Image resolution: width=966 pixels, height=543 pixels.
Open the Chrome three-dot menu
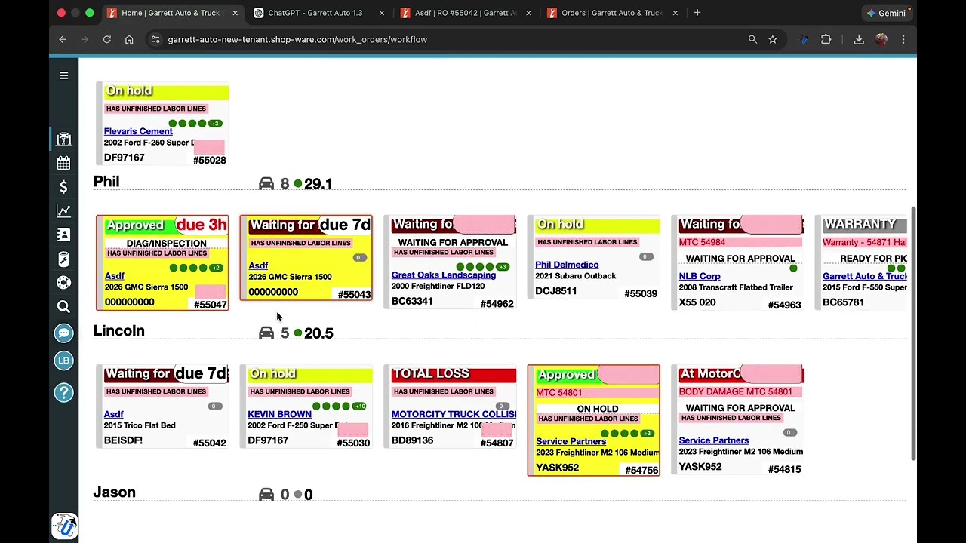(903, 39)
